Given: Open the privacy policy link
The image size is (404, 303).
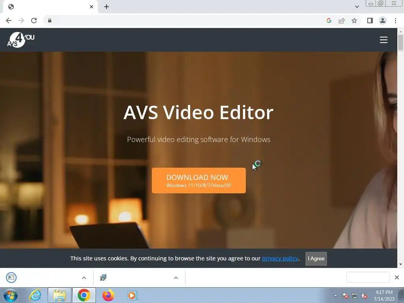Looking at the screenshot, I should (280, 258).
